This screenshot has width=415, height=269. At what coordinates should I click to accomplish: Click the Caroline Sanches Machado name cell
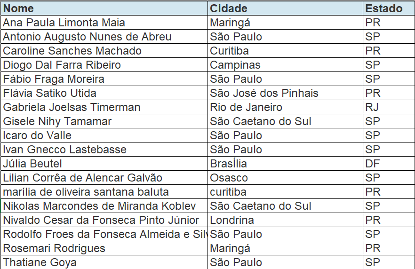(x=72, y=51)
